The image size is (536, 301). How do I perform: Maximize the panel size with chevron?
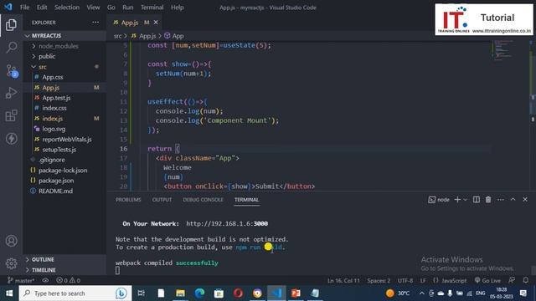click(513, 199)
